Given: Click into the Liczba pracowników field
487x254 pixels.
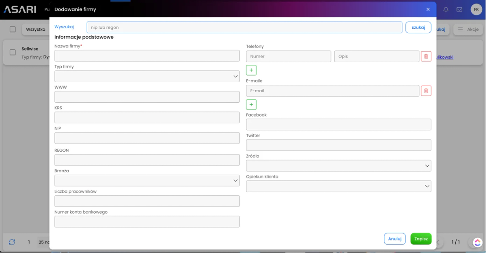Looking at the screenshot, I should pyautogui.click(x=147, y=201).
